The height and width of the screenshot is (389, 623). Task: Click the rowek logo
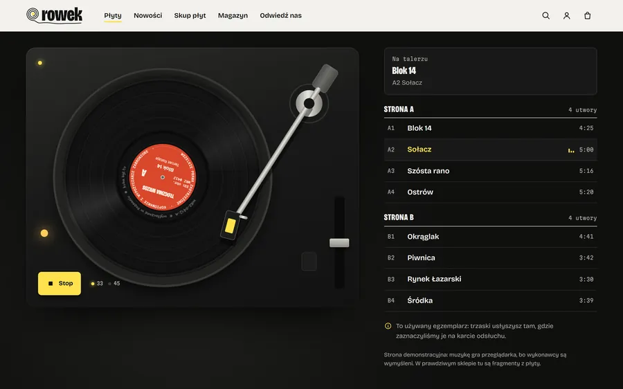55,15
